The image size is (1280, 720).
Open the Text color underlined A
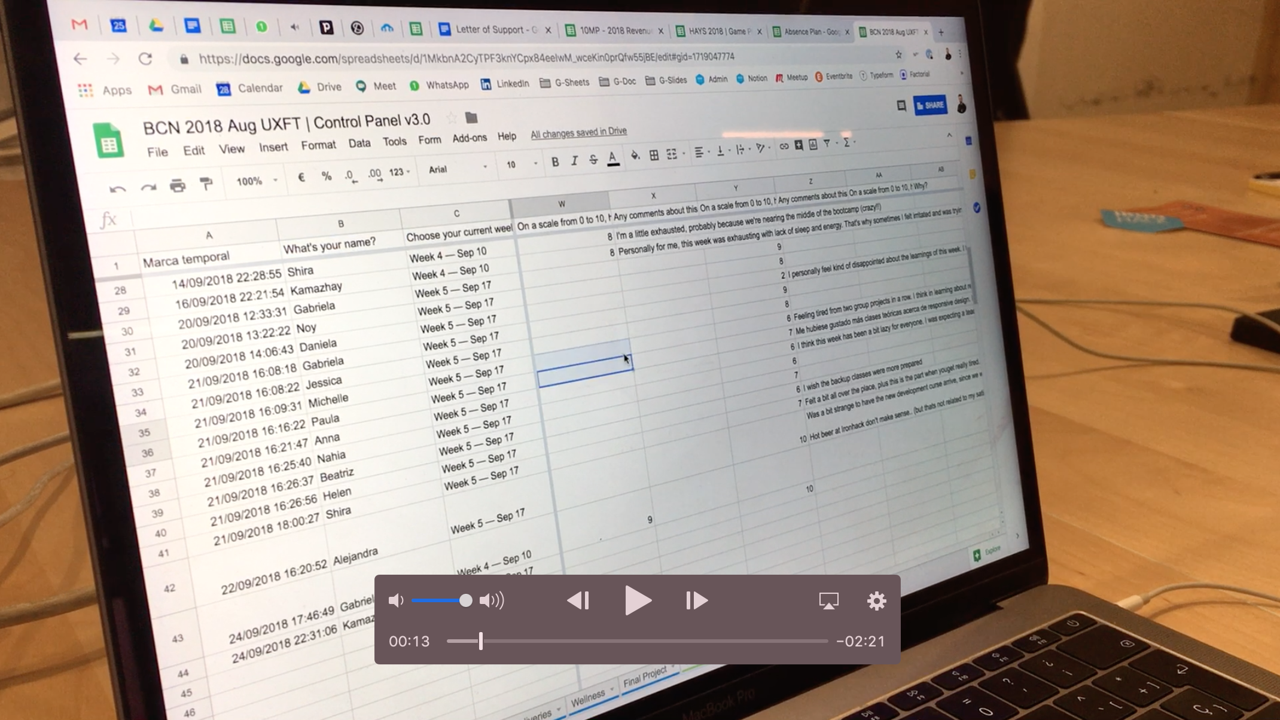[612, 158]
